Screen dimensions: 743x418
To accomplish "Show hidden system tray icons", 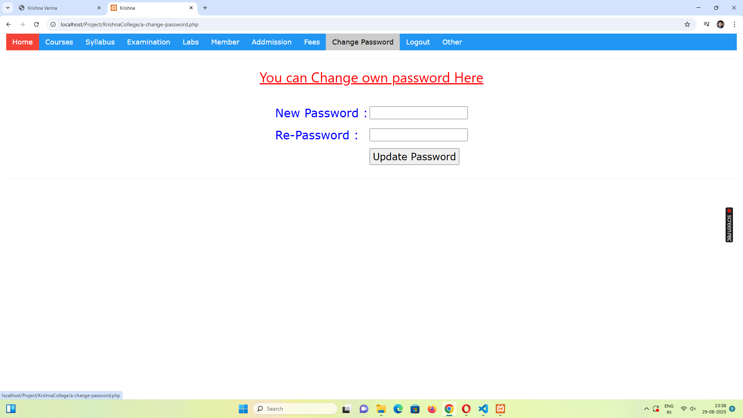I will pos(646,409).
